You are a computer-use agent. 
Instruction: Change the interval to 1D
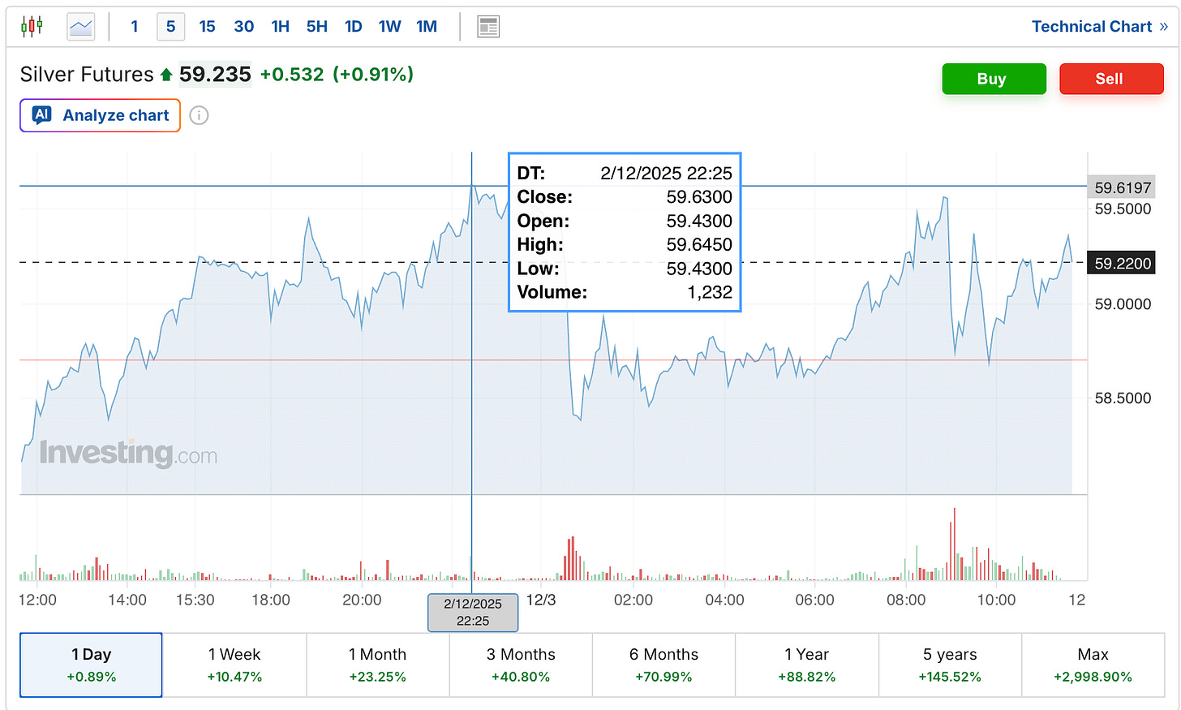point(353,27)
